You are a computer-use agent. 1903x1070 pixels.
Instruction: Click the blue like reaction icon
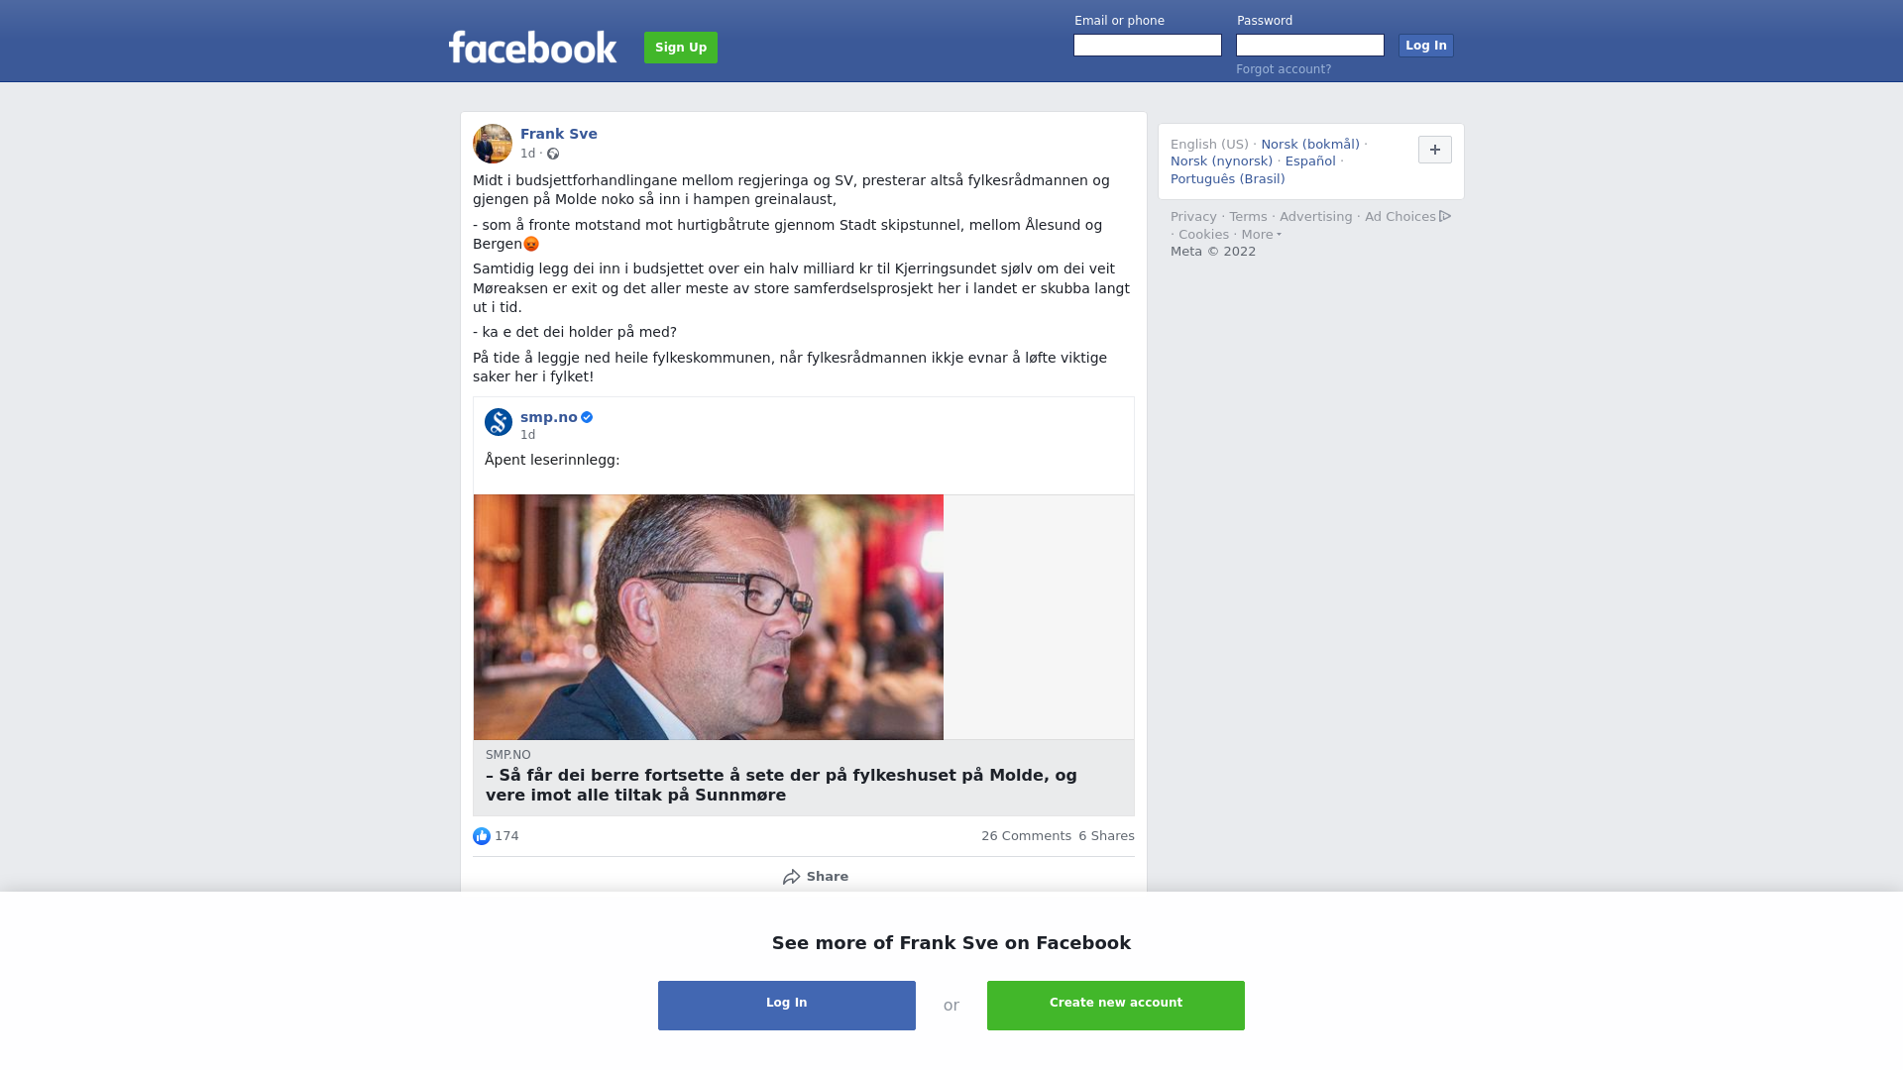[x=482, y=836]
